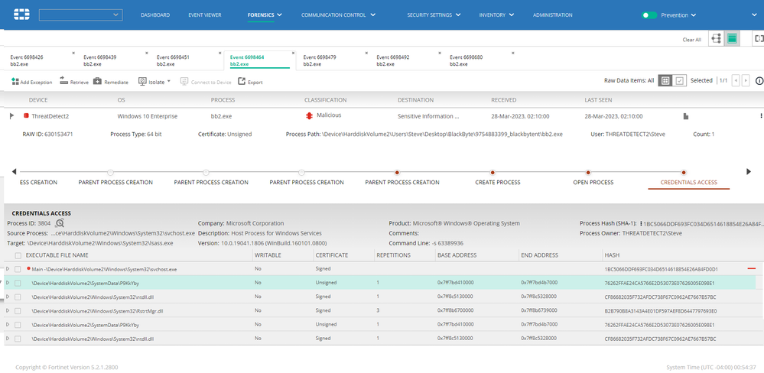Switch to the flow tree view icon
764x373 pixels.
[x=716, y=39]
